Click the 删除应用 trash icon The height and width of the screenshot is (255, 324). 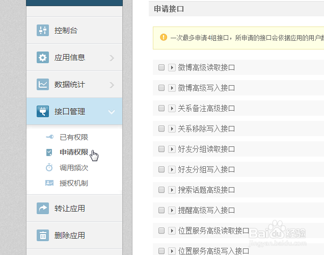click(43, 235)
